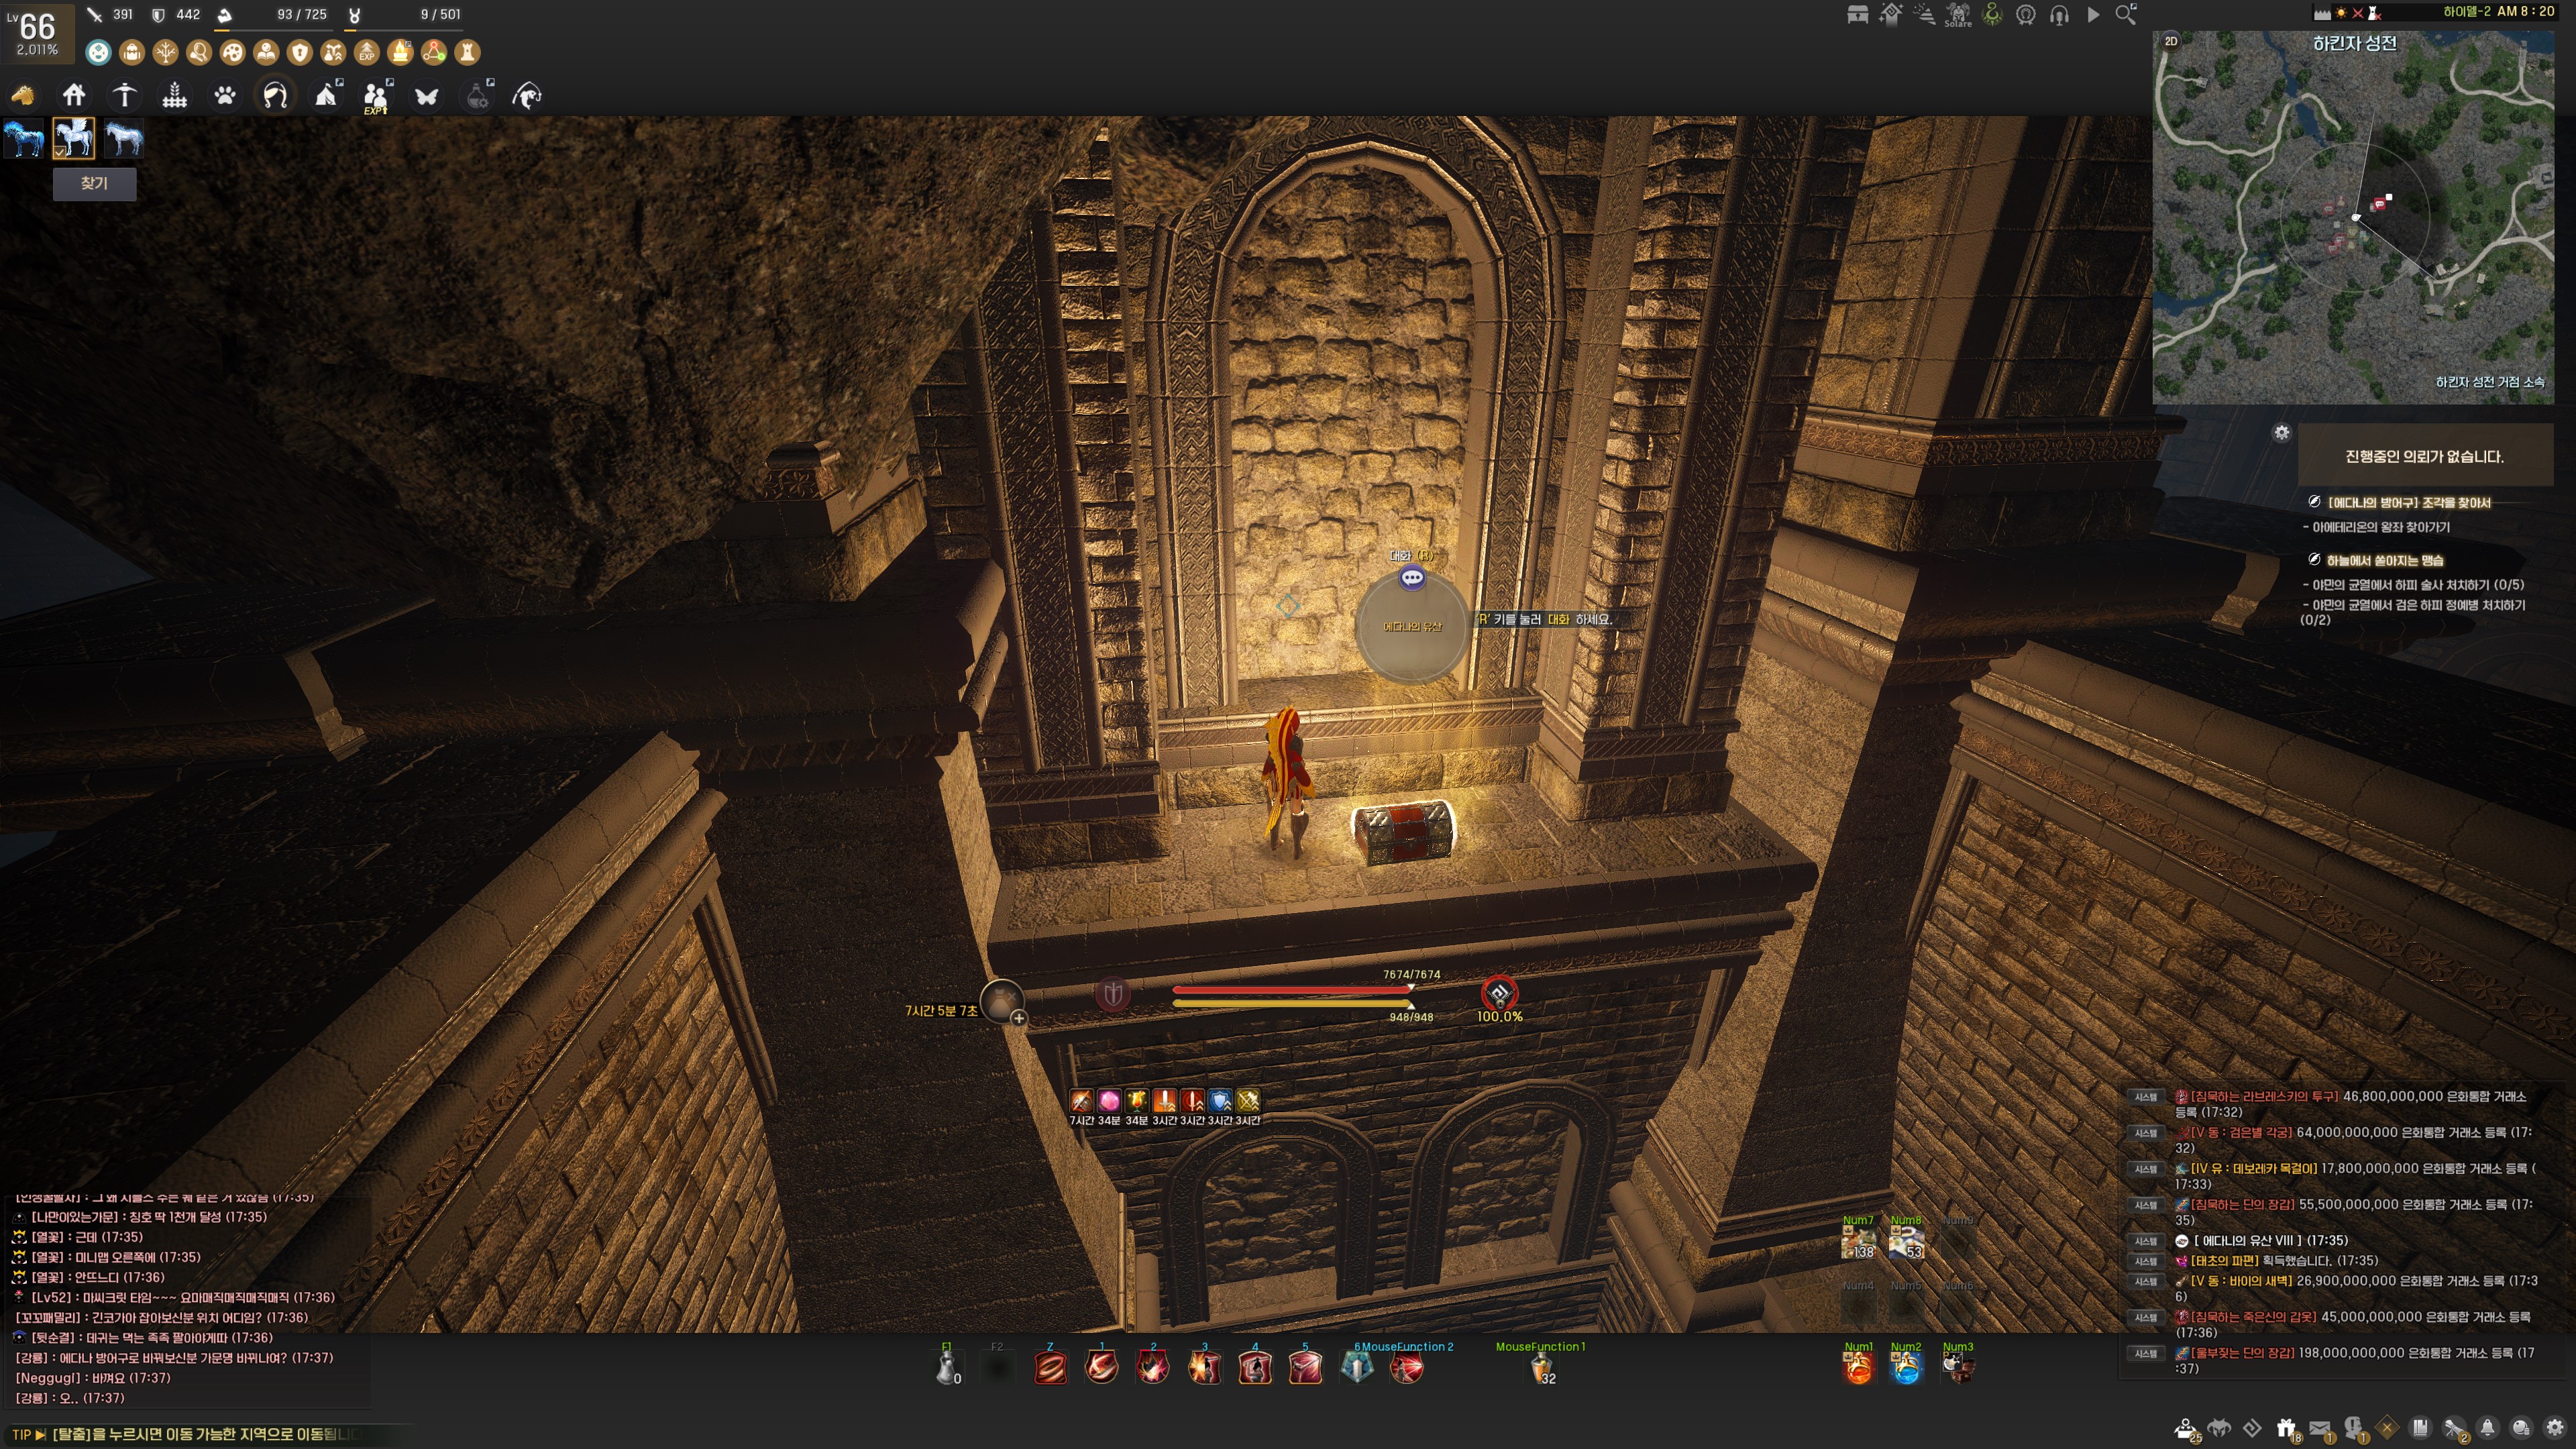Click the mail envelope icon
This screenshot has width=2576, height=1449.
(x=2320, y=1428)
